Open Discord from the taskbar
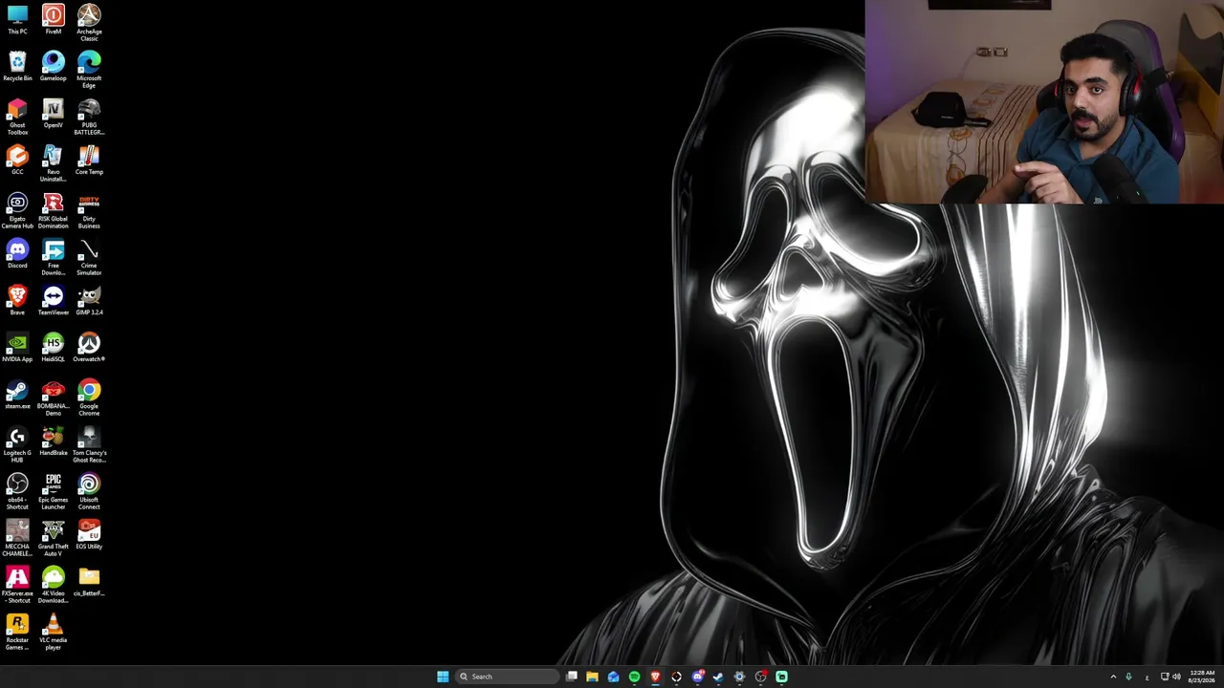 tap(697, 677)
